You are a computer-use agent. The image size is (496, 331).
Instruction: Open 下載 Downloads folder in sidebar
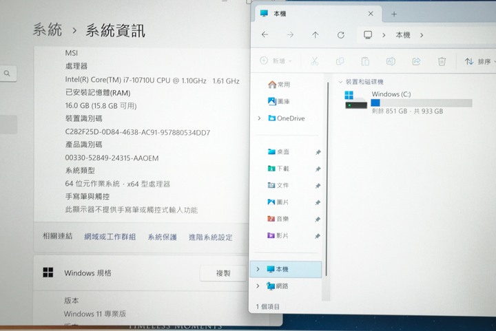click(278, 169)
